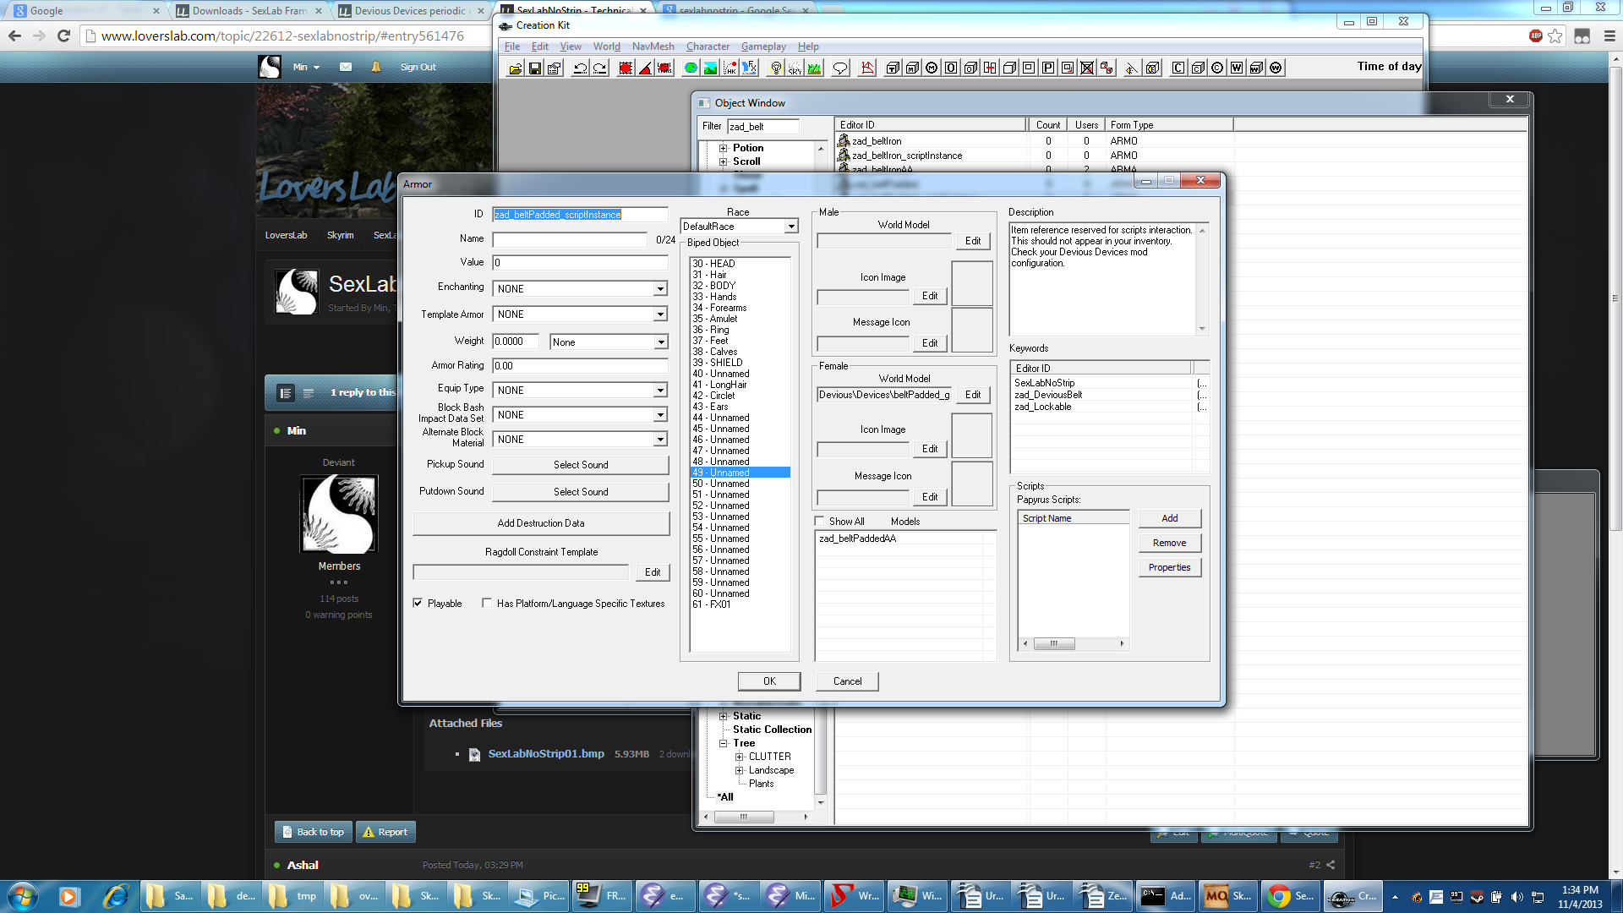The image size is (1623, 913).
Task: Click OK in the Armor dialog
Action: tap(769, 681)
